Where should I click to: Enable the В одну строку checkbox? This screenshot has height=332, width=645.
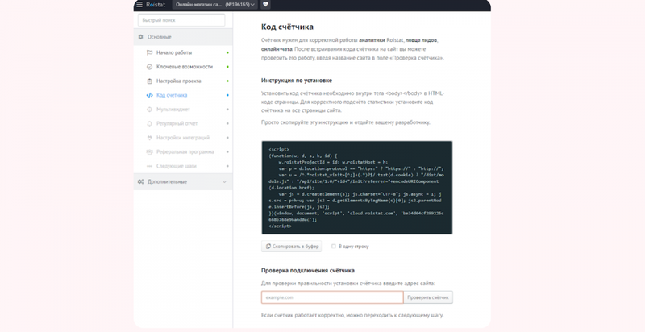pos(334,247)
